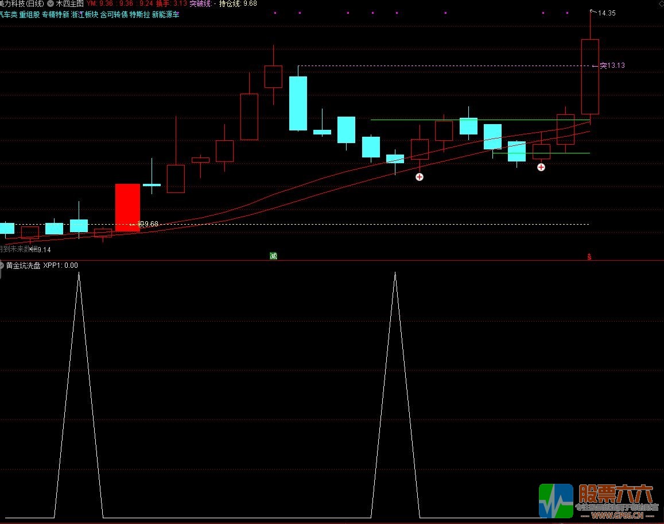Image resolution: width=664 pixels, height=524 pixels.
Task: Click the 突13.13 breakout price label
Action: pos(612,65)
